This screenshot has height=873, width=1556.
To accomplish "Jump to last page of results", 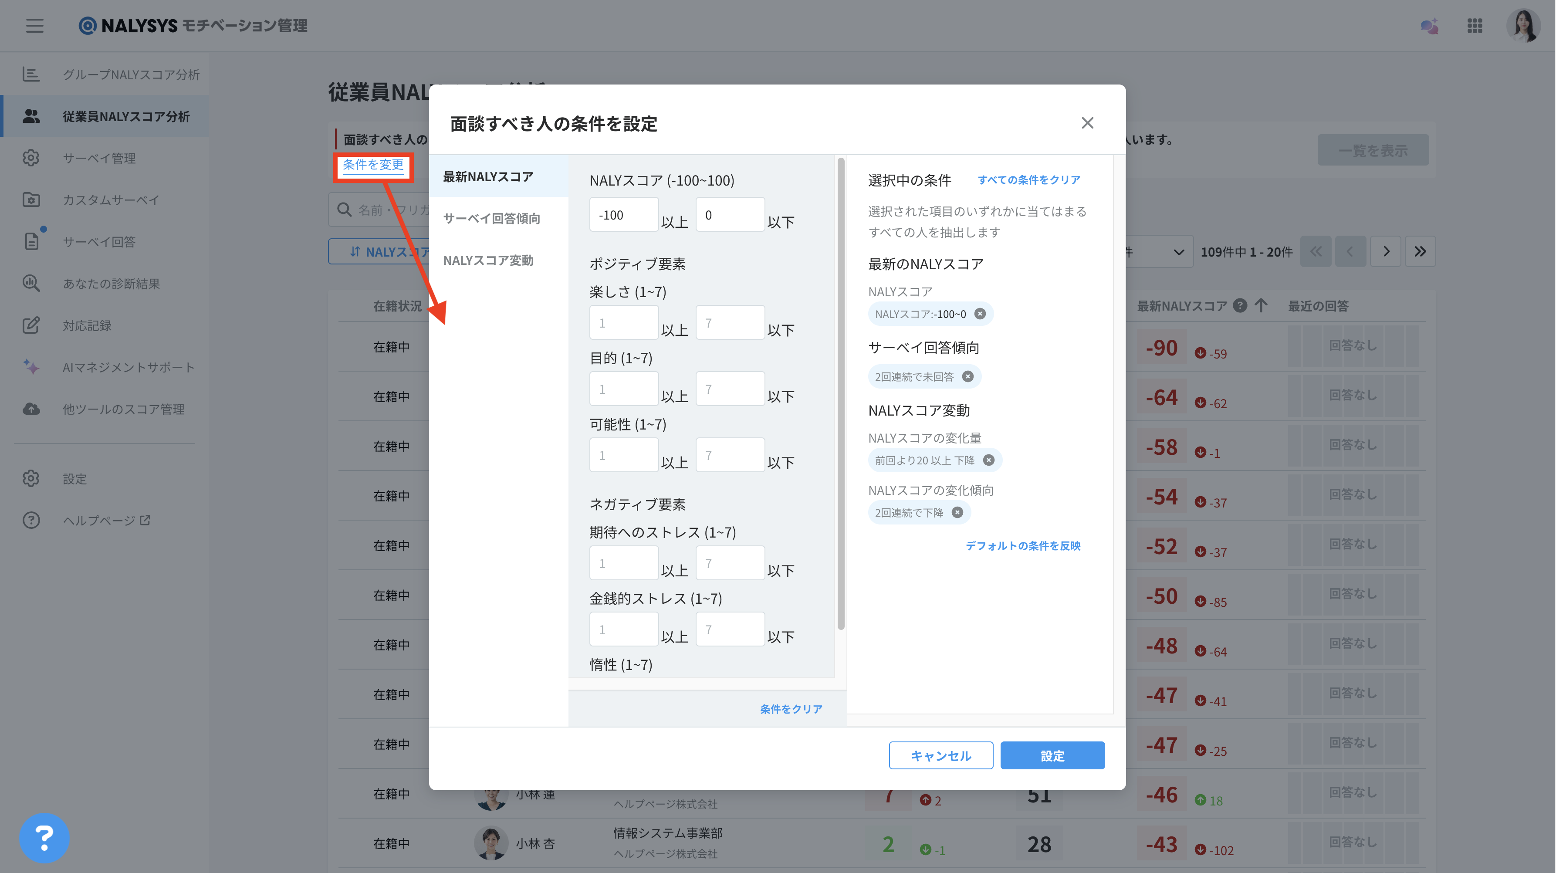I will tap(1420, 251).
